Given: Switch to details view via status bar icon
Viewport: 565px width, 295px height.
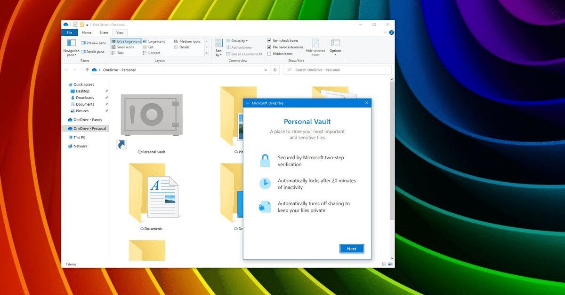Looking at the screenshot, I should [x=384, y=264].
